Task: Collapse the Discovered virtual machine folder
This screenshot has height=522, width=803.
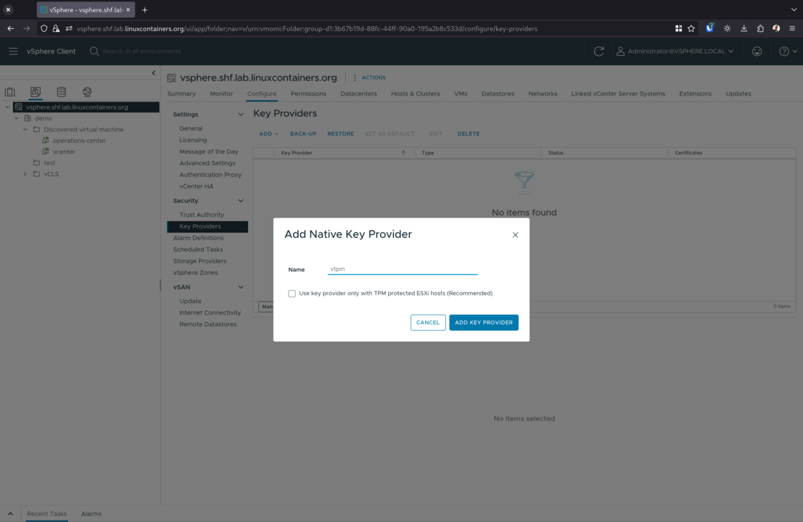Action: (x=25, y=130)
